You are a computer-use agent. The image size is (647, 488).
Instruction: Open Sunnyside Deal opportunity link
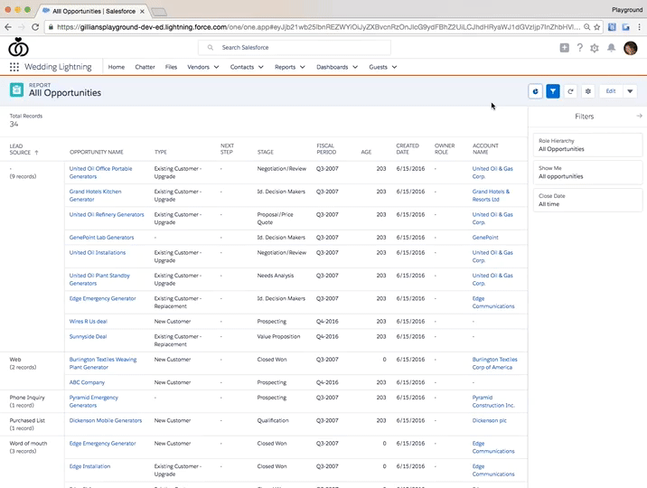click(88, 336)
